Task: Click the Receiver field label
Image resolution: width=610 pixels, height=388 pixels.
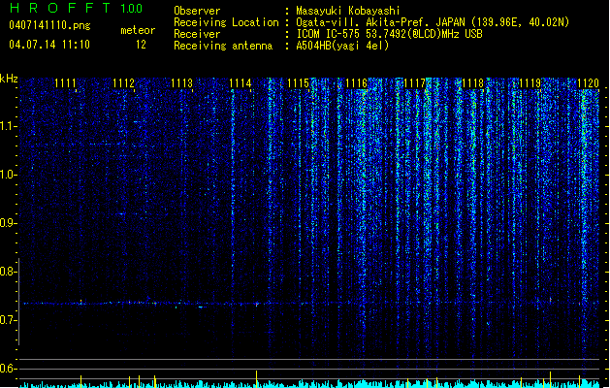Action: point(197,34)
